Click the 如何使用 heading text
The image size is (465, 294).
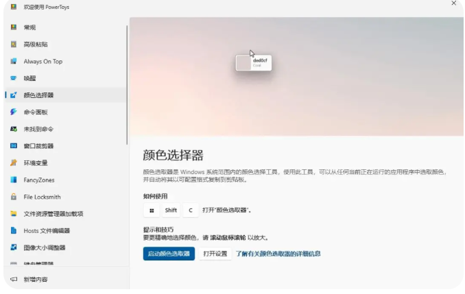pyautogui.click(x=156, y=196)
